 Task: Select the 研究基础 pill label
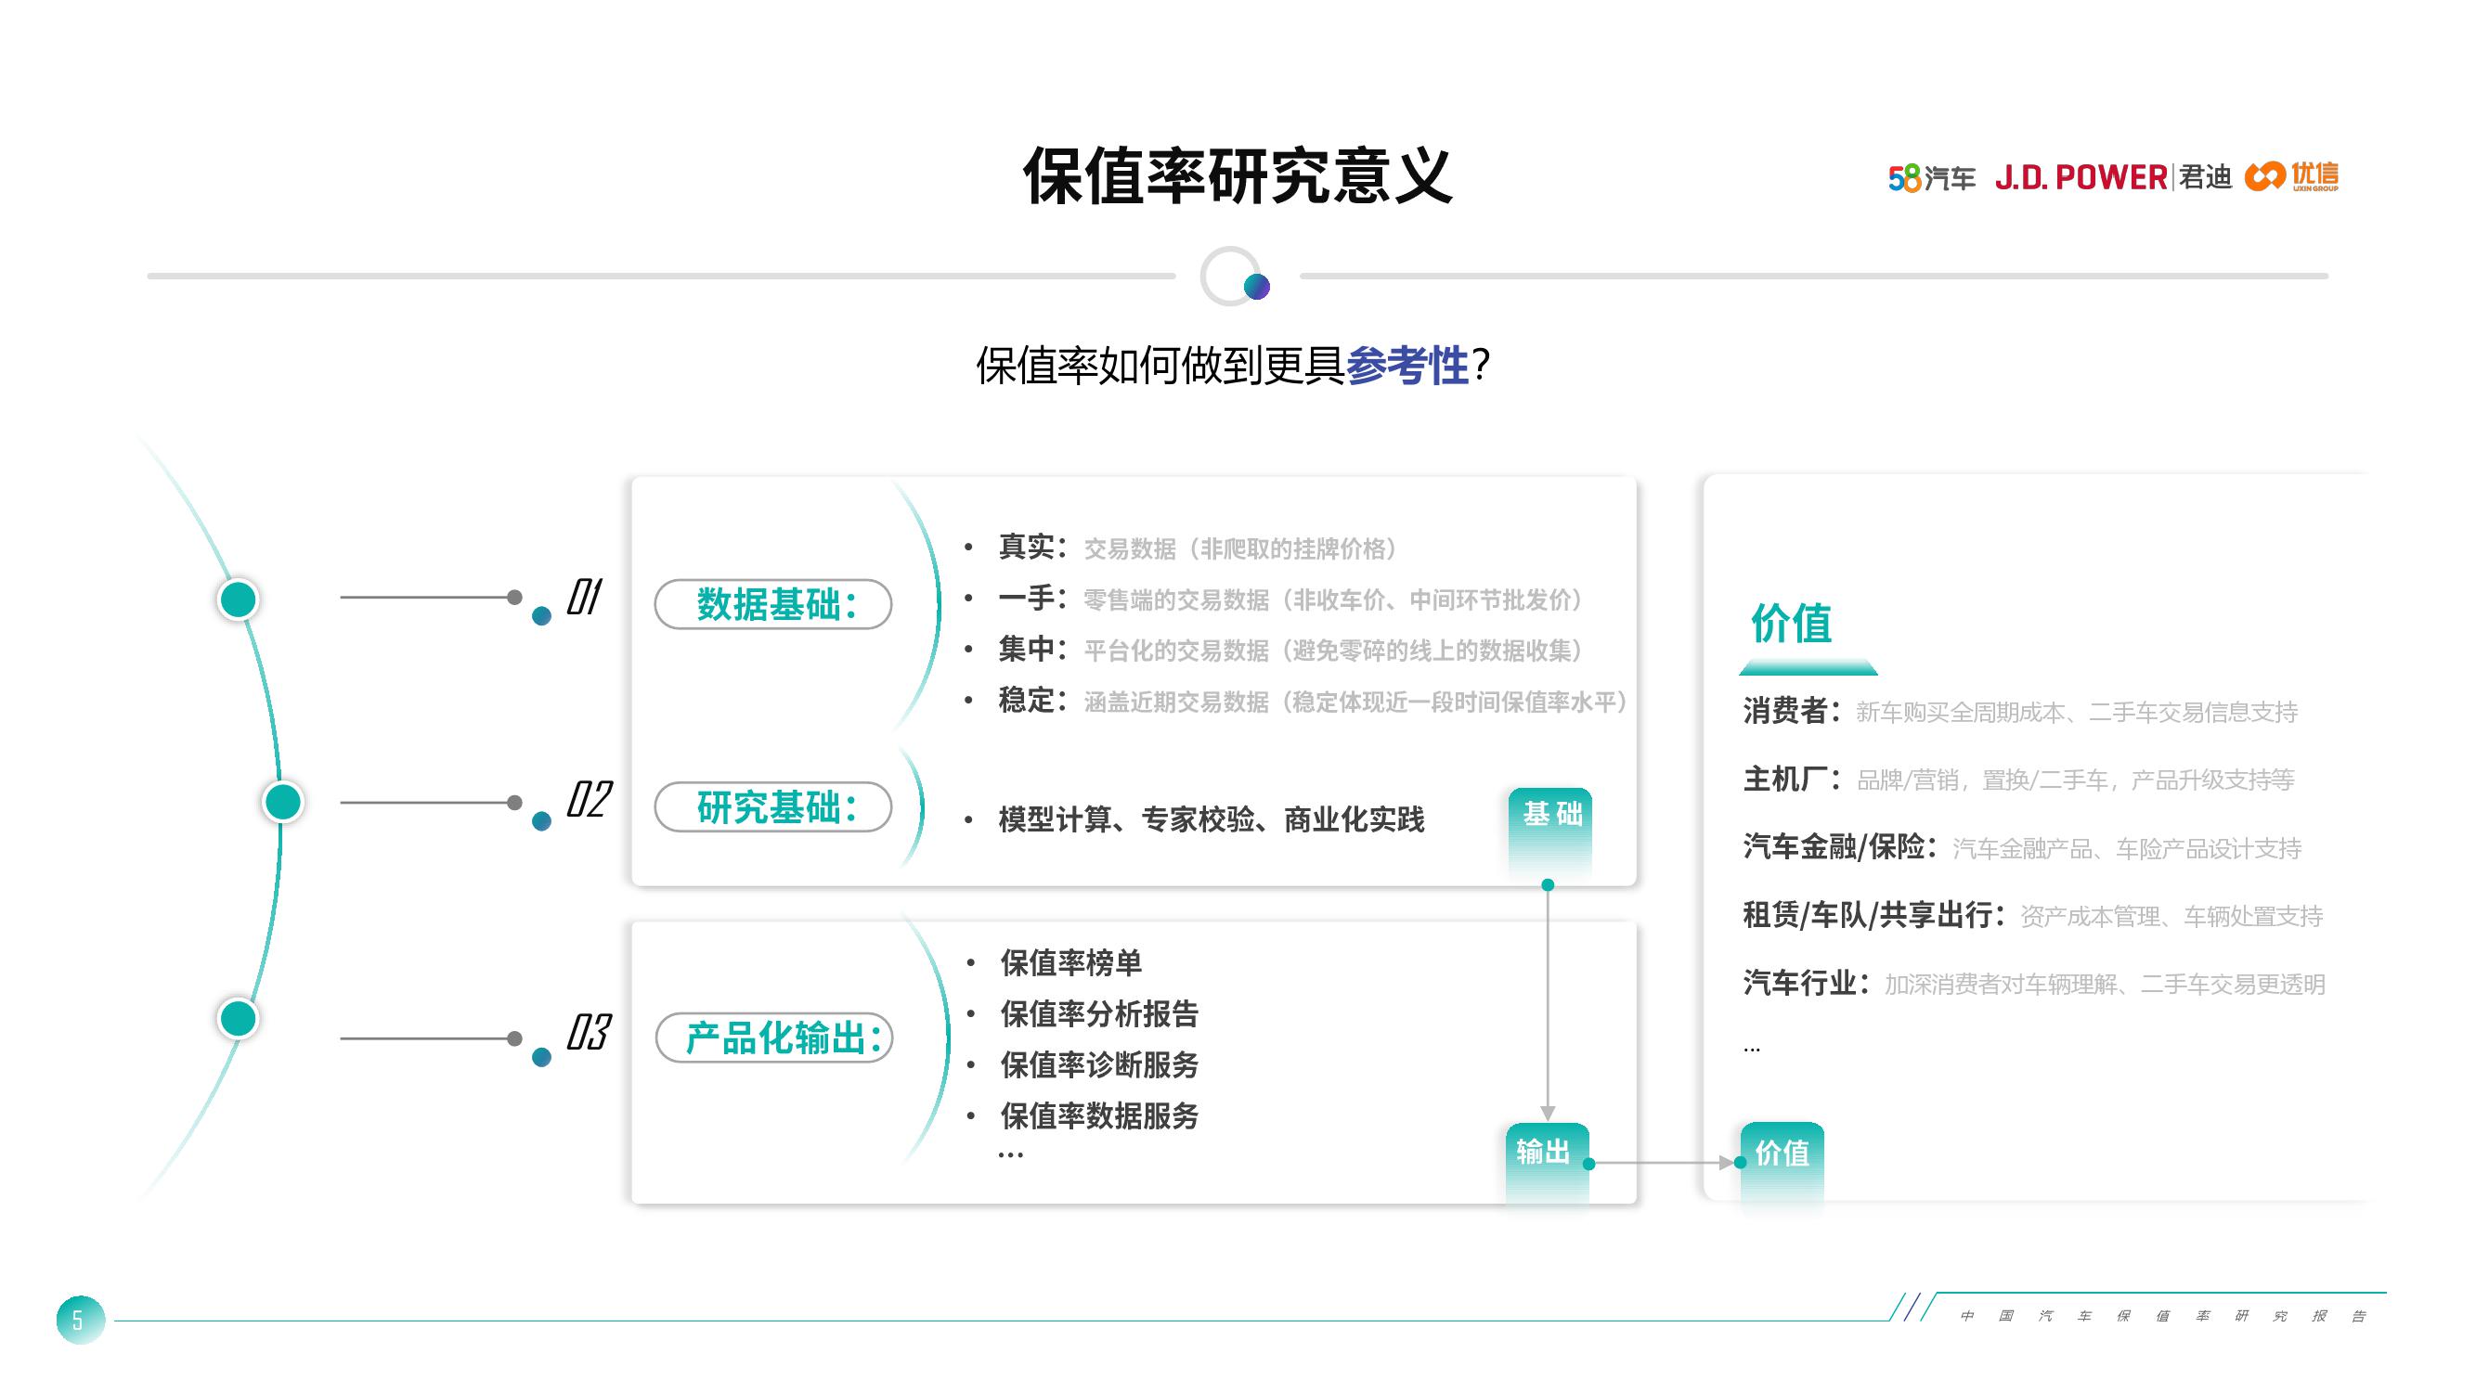point(773,807)
